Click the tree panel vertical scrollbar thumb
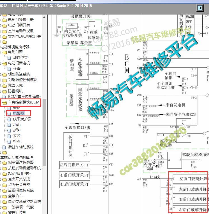 tap(44, 133)
